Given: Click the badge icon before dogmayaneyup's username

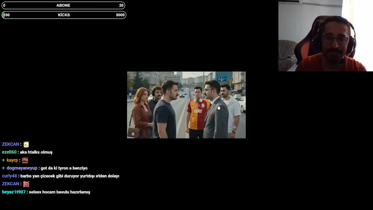Looking at the screenshot, I should click(x=3, y=168).
